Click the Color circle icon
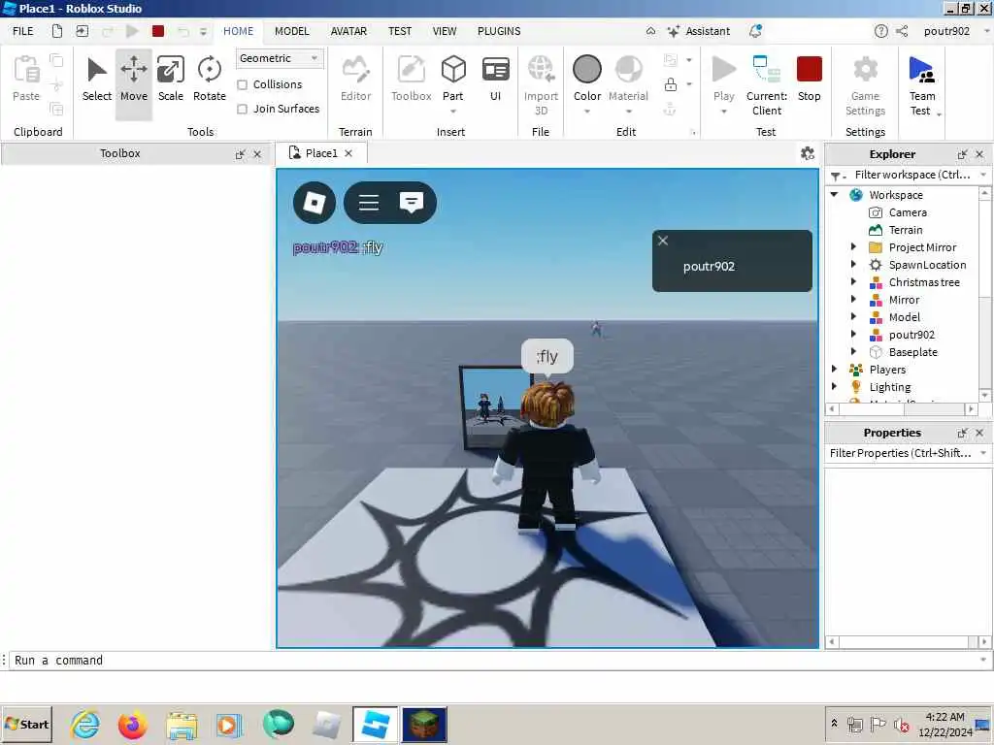 pos(587,69)
